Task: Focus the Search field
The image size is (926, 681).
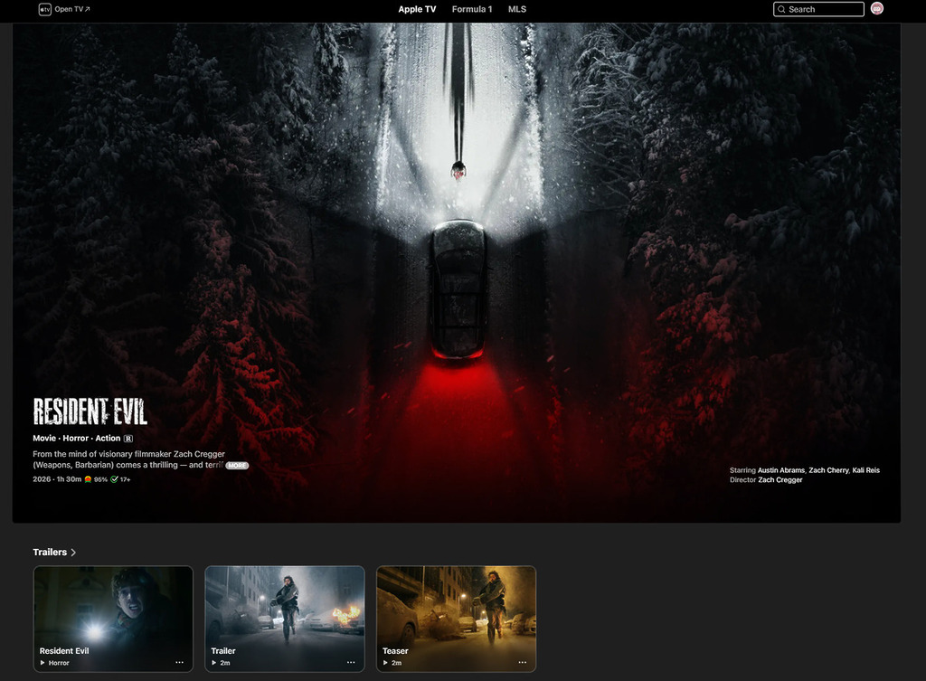Action: (x=818, y=9)
